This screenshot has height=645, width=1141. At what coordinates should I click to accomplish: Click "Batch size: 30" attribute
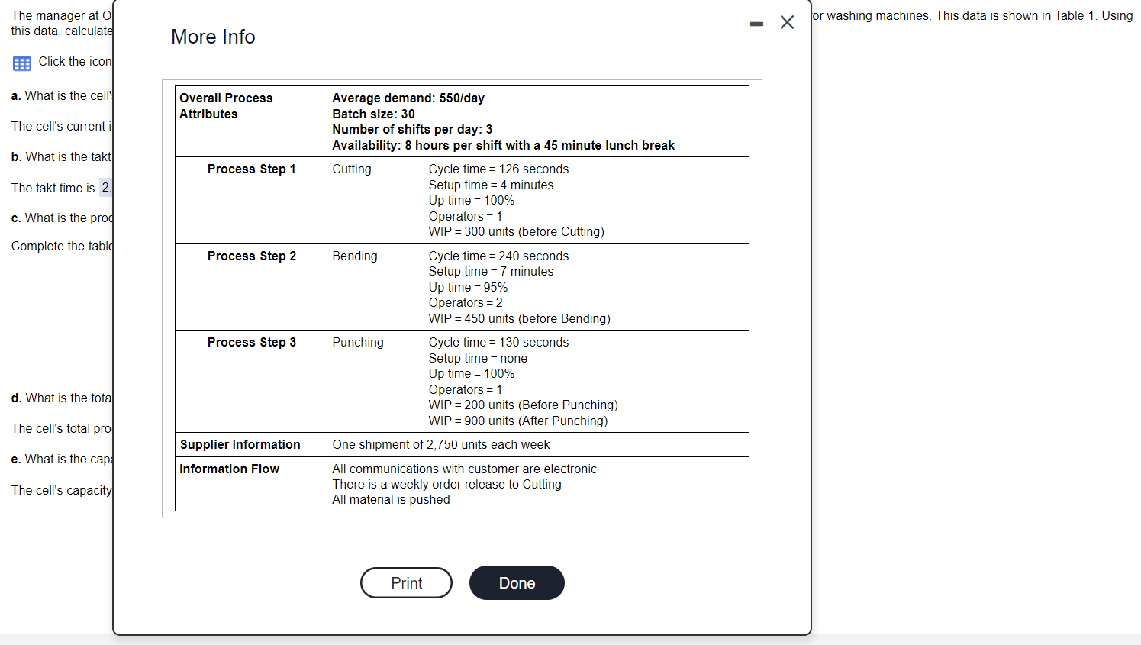(x=373, y=114)
